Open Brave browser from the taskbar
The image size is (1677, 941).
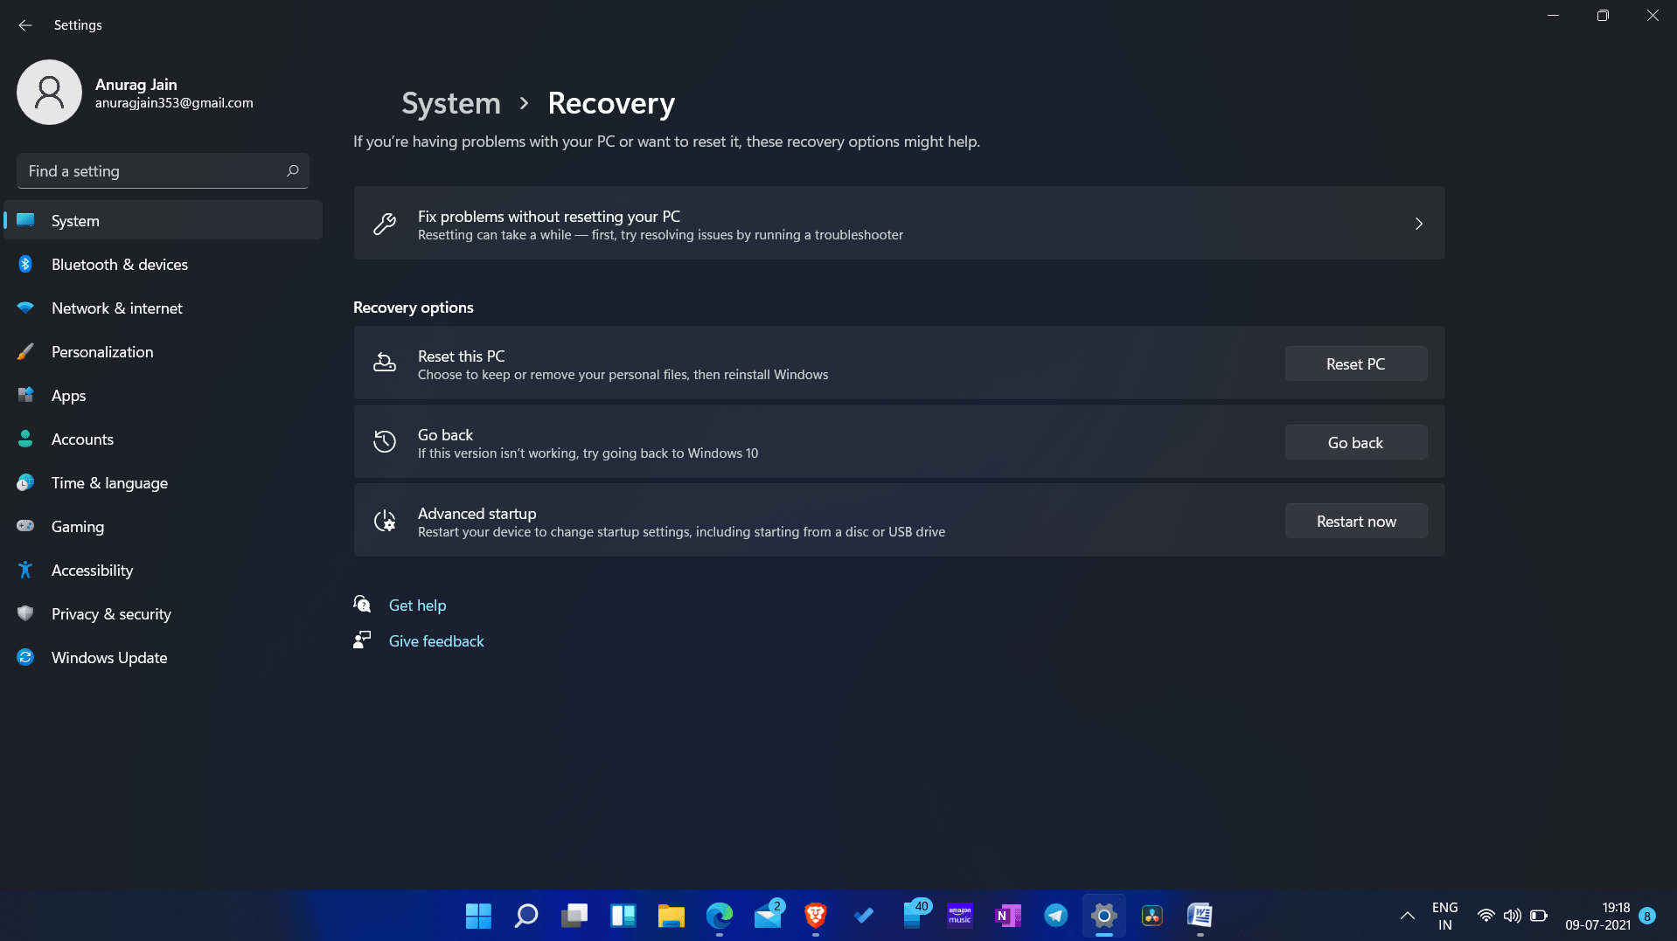coord(815,916)
